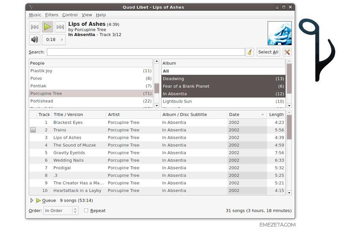Select the Gravity Eyelids song
This screenshot has height=232, width=338.
point(157,153)
